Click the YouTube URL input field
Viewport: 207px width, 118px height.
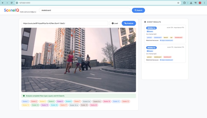pyautogui.click(x=65, y=23)
